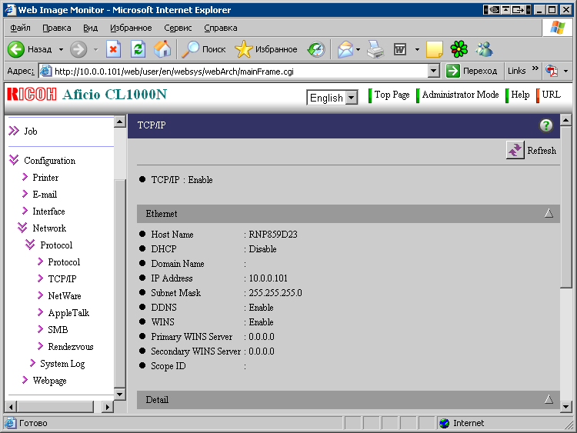Collapse the Detail section triangle
577x433 pixels.
click(x=549, y=399)
